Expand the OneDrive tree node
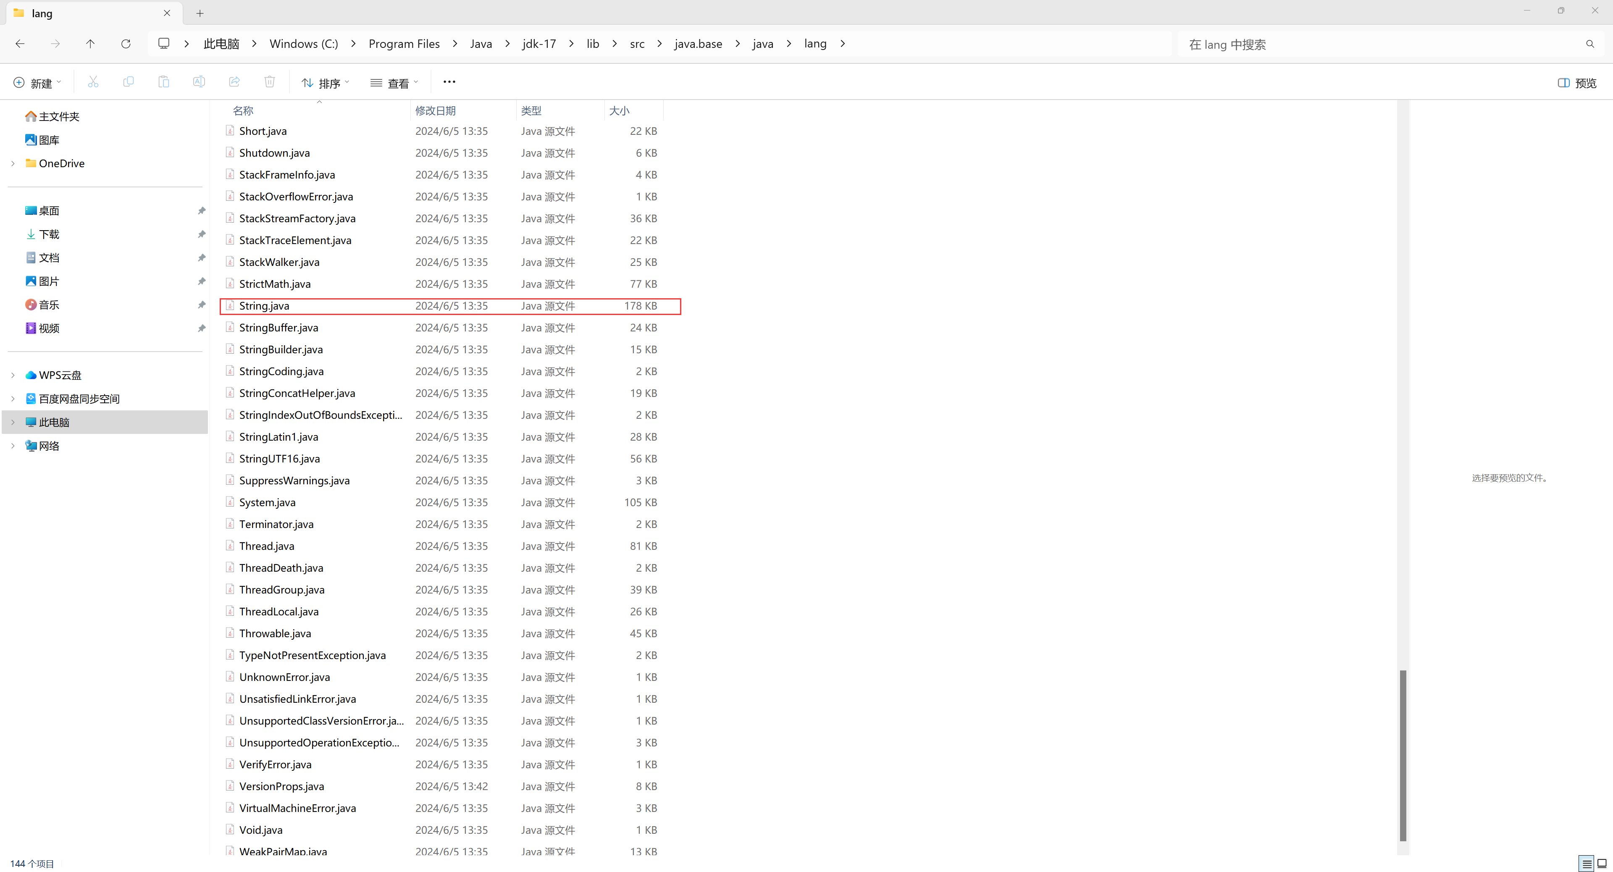 coord(13,163)
